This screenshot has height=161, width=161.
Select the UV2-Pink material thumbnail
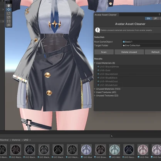tap(143, 149)
